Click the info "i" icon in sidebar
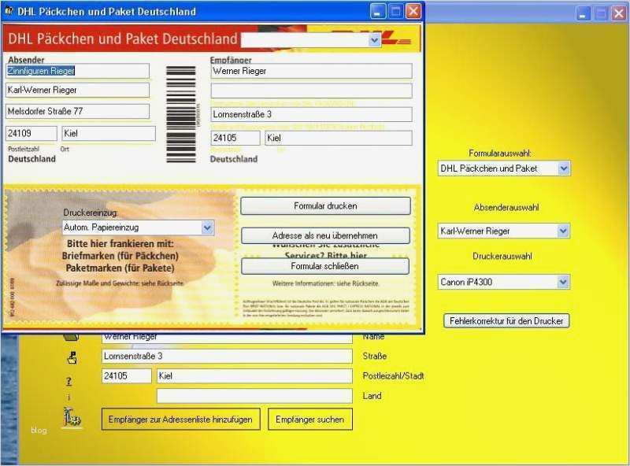 tap(69, 396)
